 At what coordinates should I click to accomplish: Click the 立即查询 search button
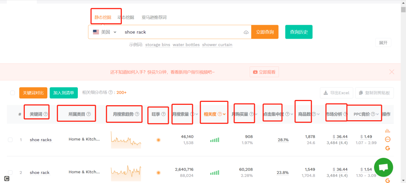265,32
